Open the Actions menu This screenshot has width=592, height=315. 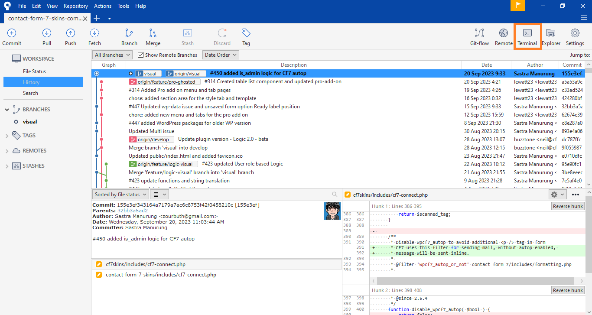coord(103,6)
